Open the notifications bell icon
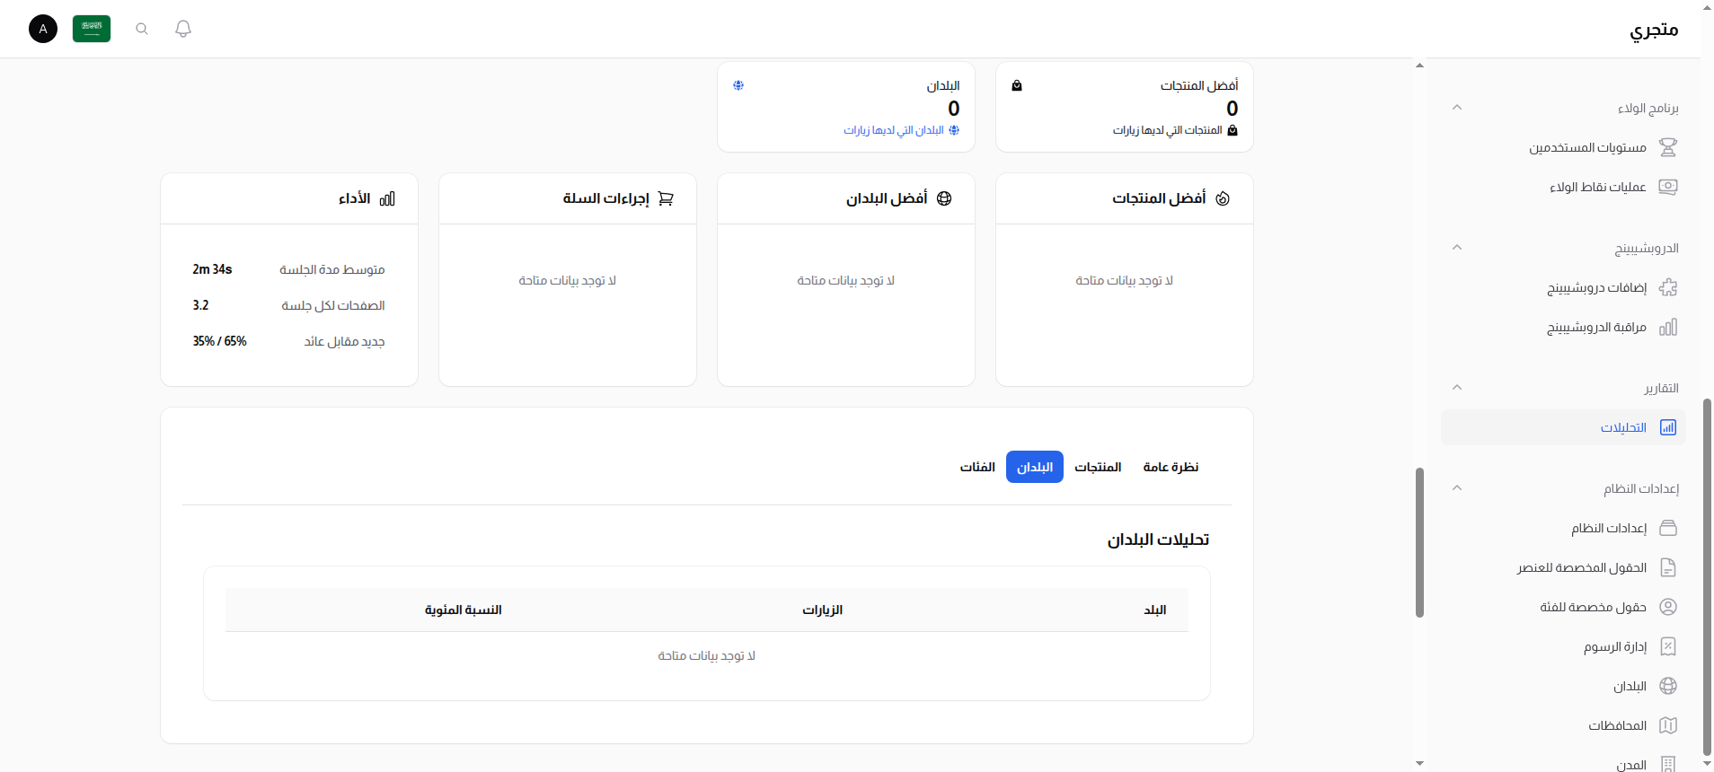 [x=183, y=29]
